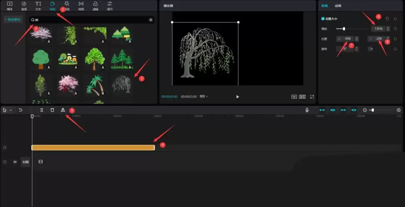Click the mirror flip icon in timeline toolbar
The width and height of the screenshot is (405, 207).
click(x=63, y=110)
